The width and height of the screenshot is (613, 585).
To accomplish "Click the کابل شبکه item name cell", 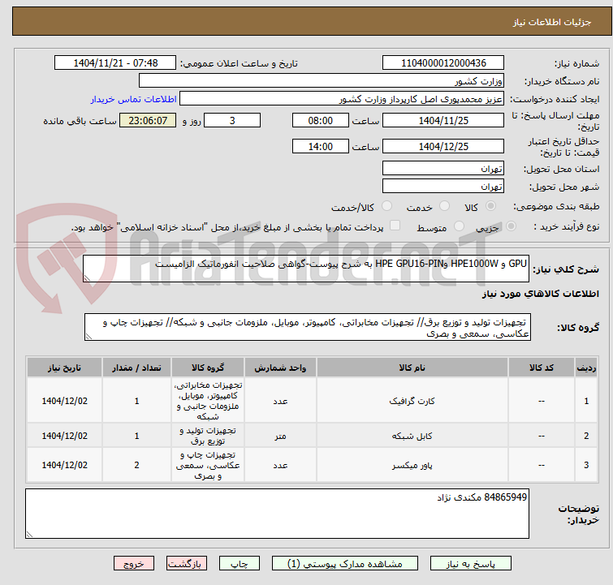I will click(412, 436).
